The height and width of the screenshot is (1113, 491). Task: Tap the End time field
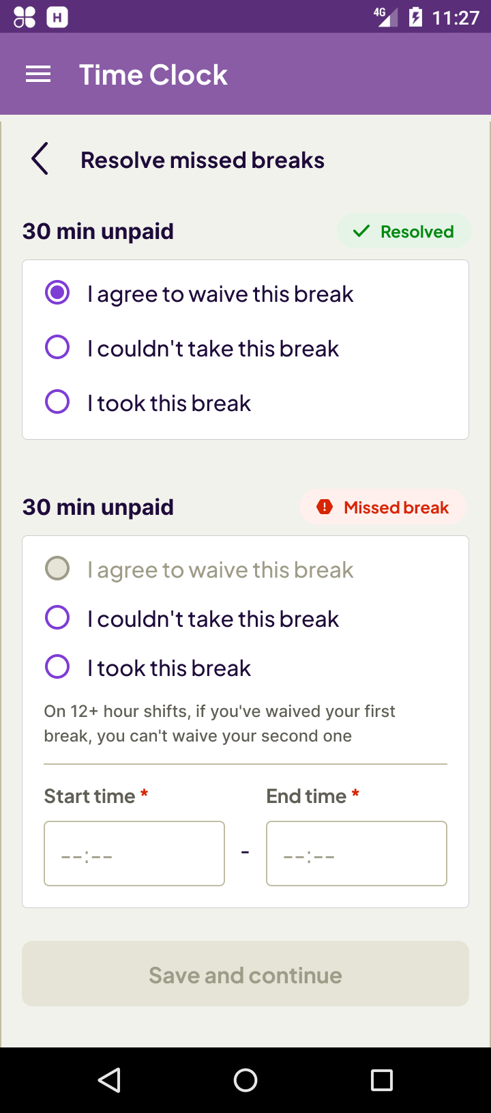coord(356,853)
